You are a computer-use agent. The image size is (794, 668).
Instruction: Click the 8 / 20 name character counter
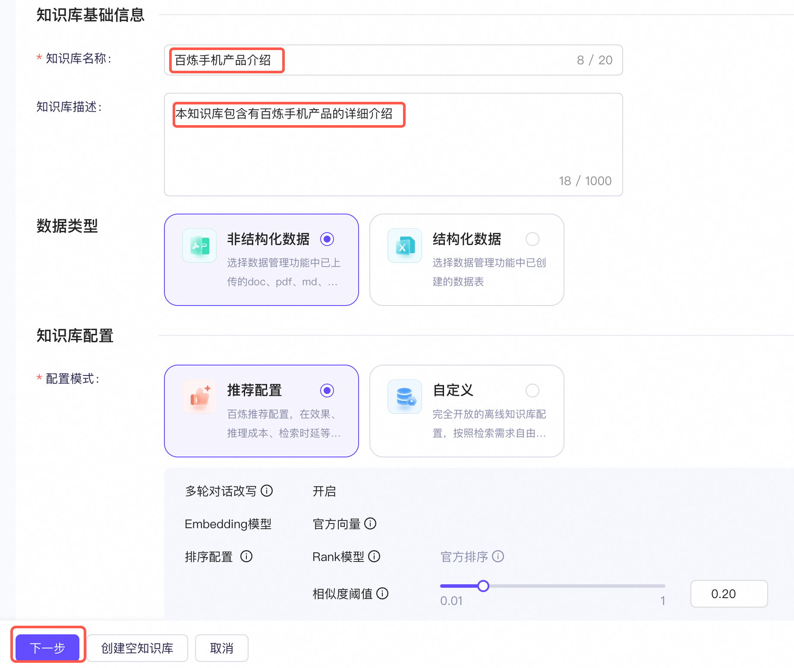pos(595,60)
